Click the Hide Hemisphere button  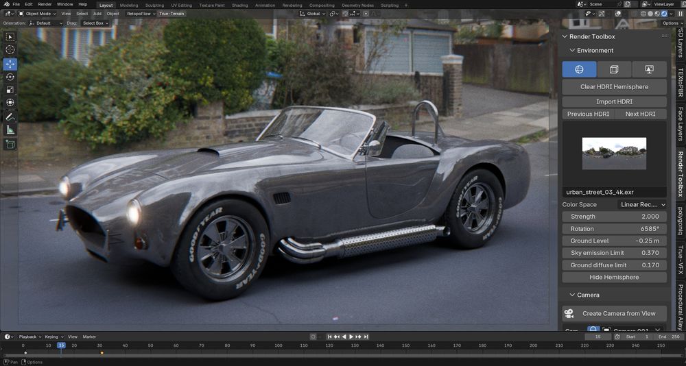click(614, 277)
